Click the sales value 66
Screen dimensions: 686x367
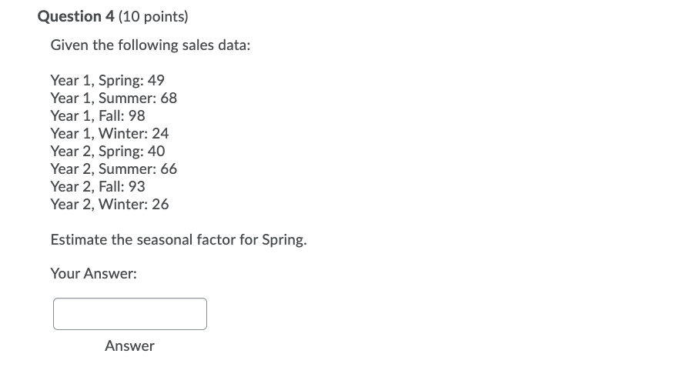169,169
